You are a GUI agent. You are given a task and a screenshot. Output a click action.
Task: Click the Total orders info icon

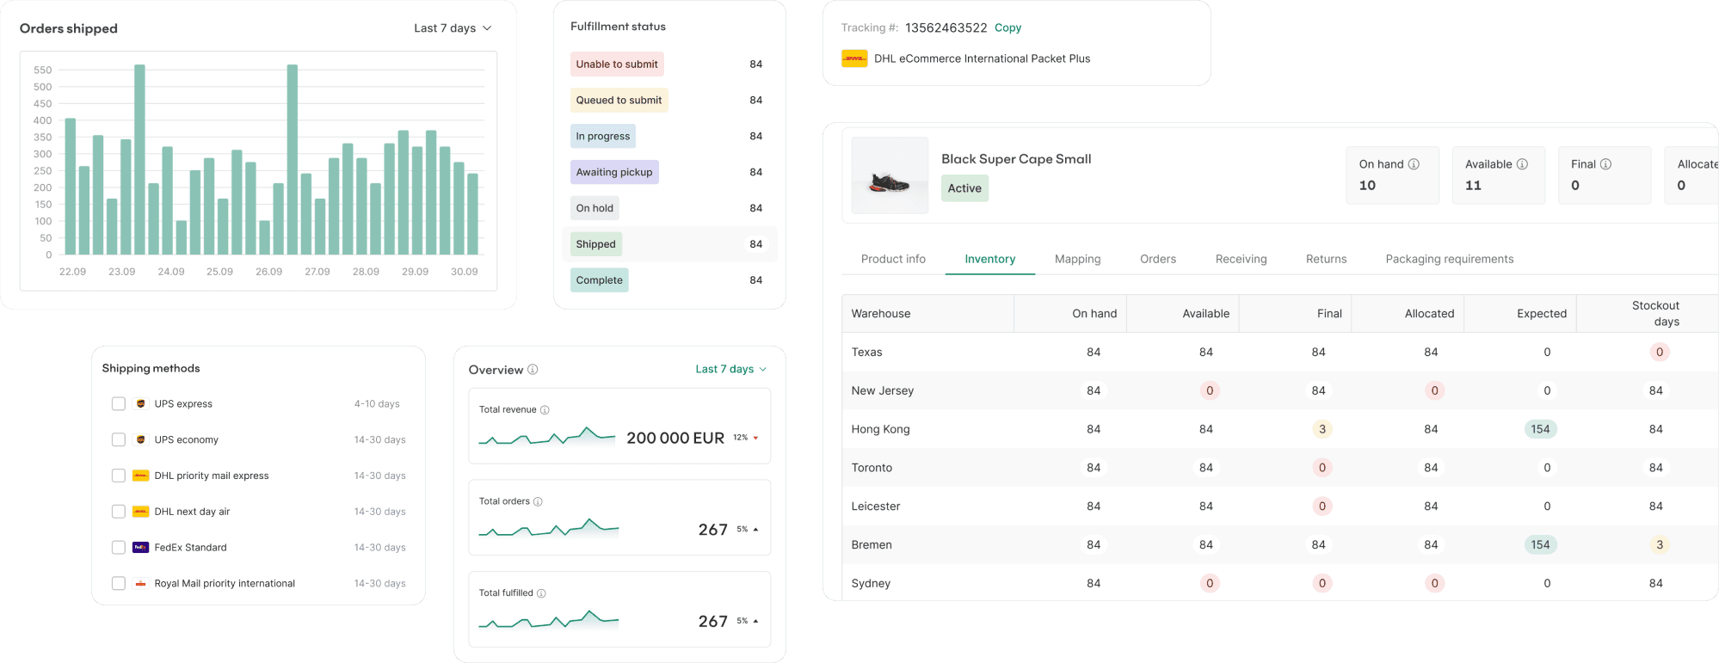click(538, 501)
